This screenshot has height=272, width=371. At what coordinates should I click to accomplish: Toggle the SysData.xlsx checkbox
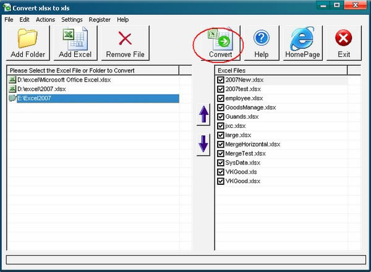(x=221, y=163)
